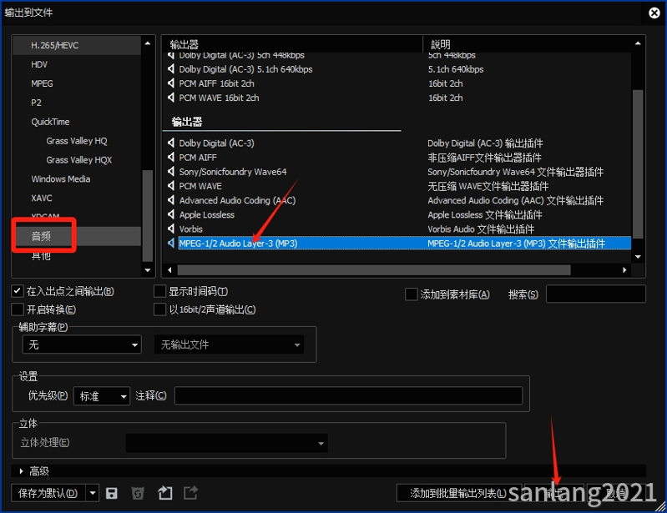Click the export preset icon
The image size is (667, 513).
[x=190, y=493]
